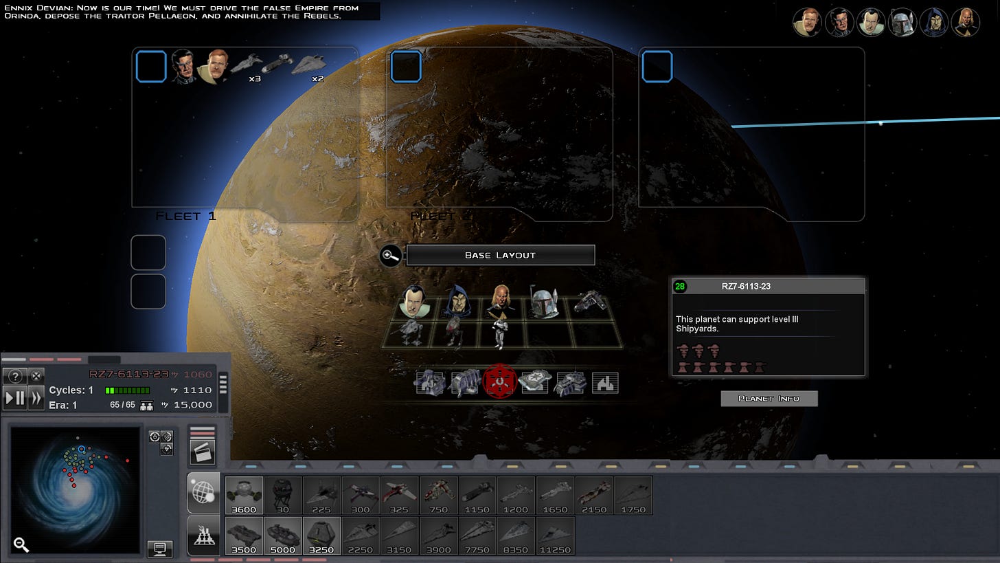Click the circled X button beside help

click(36, 376)
